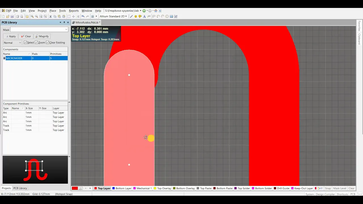Switch to the Top Overlay layer tab
Image resolution: width=363 pixels, height=204 pixels.
tap(162, 188)
